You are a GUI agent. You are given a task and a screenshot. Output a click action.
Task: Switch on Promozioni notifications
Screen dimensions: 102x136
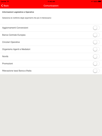click(96, 64)
